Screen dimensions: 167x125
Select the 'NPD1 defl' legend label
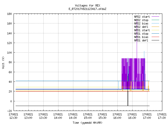(x=141, y=40)
